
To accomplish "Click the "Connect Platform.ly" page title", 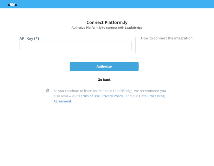I will tap(107, 22).
